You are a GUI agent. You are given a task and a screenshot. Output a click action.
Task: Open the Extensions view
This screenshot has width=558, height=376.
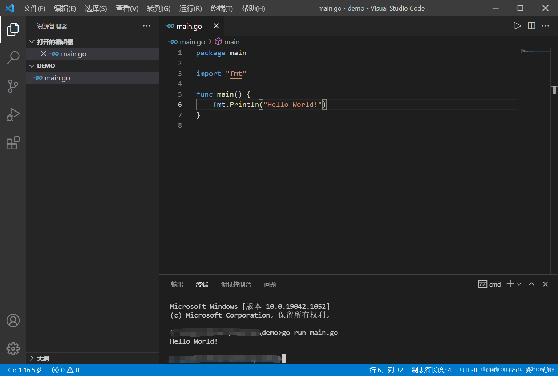pos(13,143)
